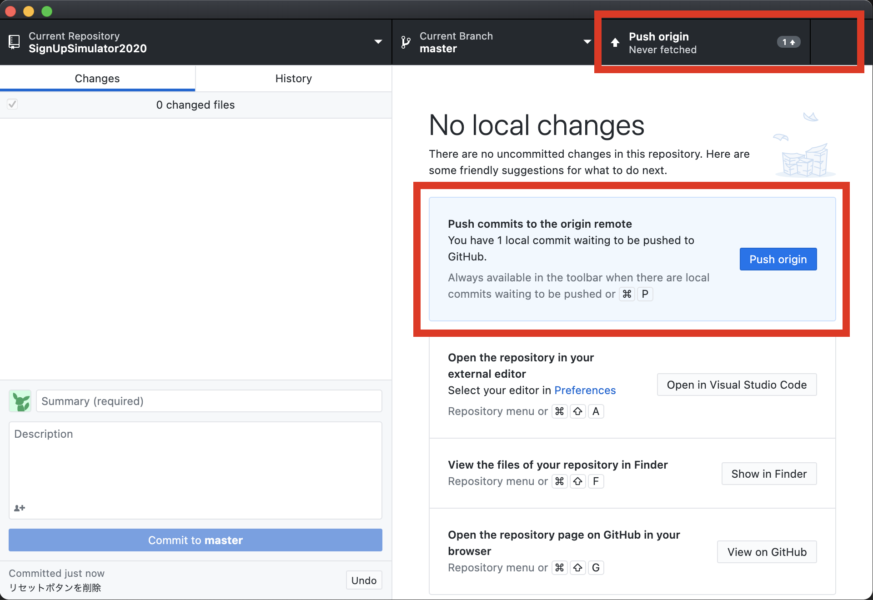The width and height of the screenshot is (873, 600).
Task: Click the push up-arrow icon in toolbar
Action: click(615, 42)
